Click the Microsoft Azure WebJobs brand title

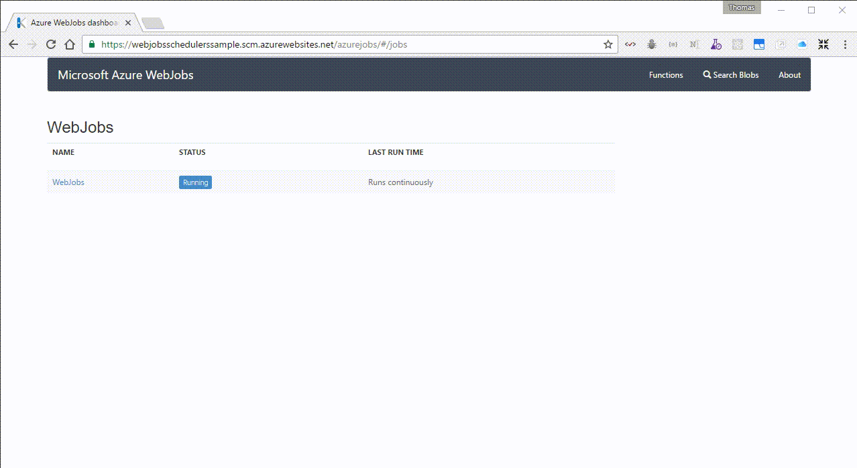click(125, 75)
